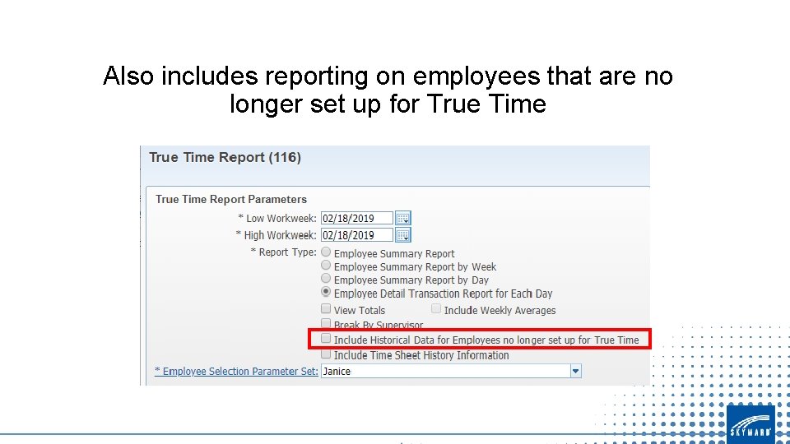Open the Employee Selection Parameter Set link
The image size is (790, 444).
[x=236, y=371]
